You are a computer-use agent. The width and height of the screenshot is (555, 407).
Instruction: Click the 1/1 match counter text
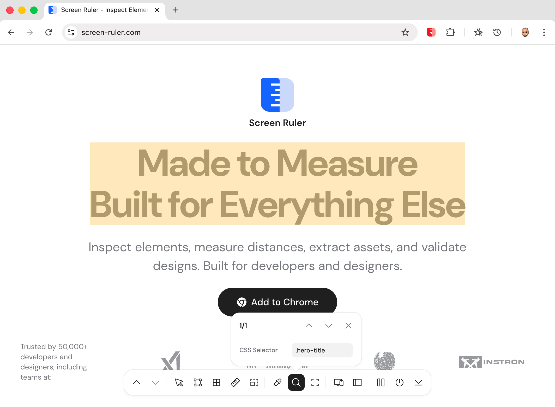pos(243,326)
